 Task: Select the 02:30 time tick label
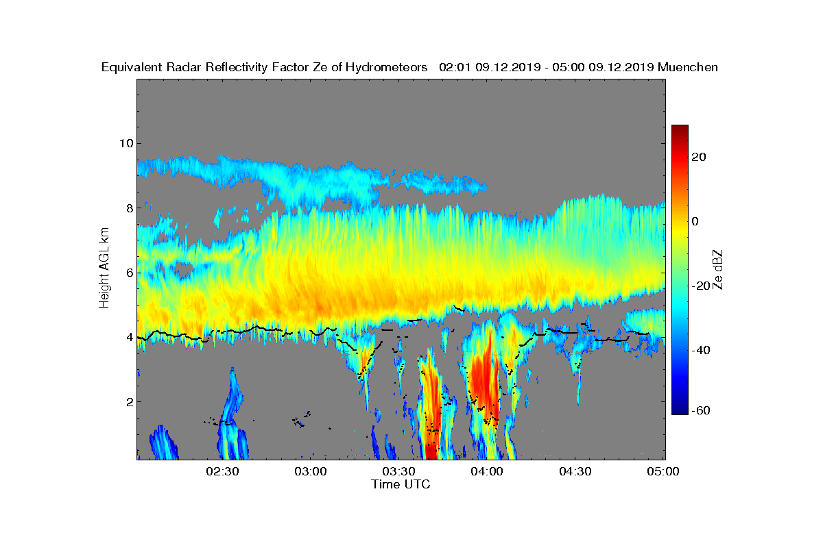tap(222, 472)
